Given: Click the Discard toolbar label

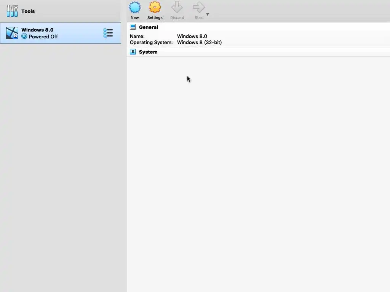Looking at the screenshot, I should pos(177,17).
